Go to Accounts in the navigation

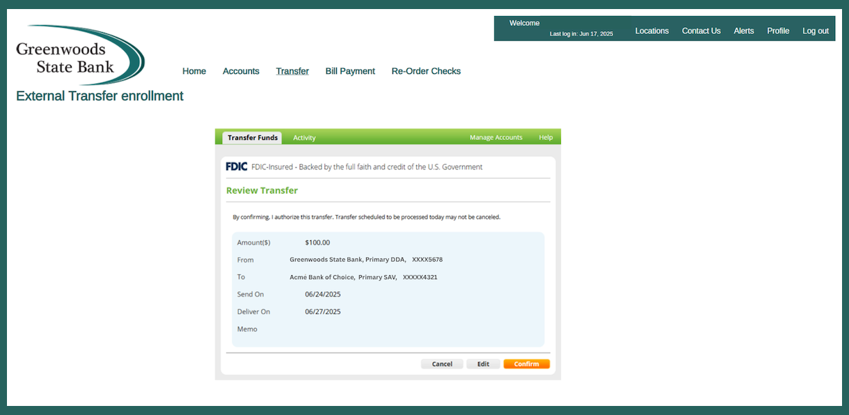pyautogui.click(x=241, y=71)
